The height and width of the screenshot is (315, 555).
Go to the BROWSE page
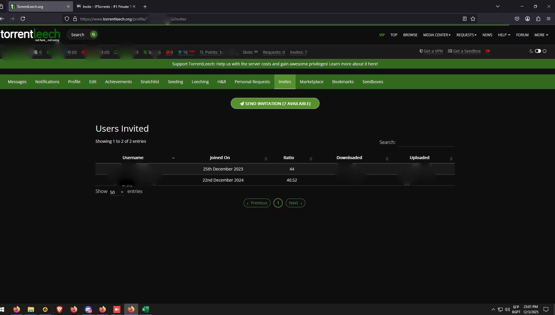[410, 35]
